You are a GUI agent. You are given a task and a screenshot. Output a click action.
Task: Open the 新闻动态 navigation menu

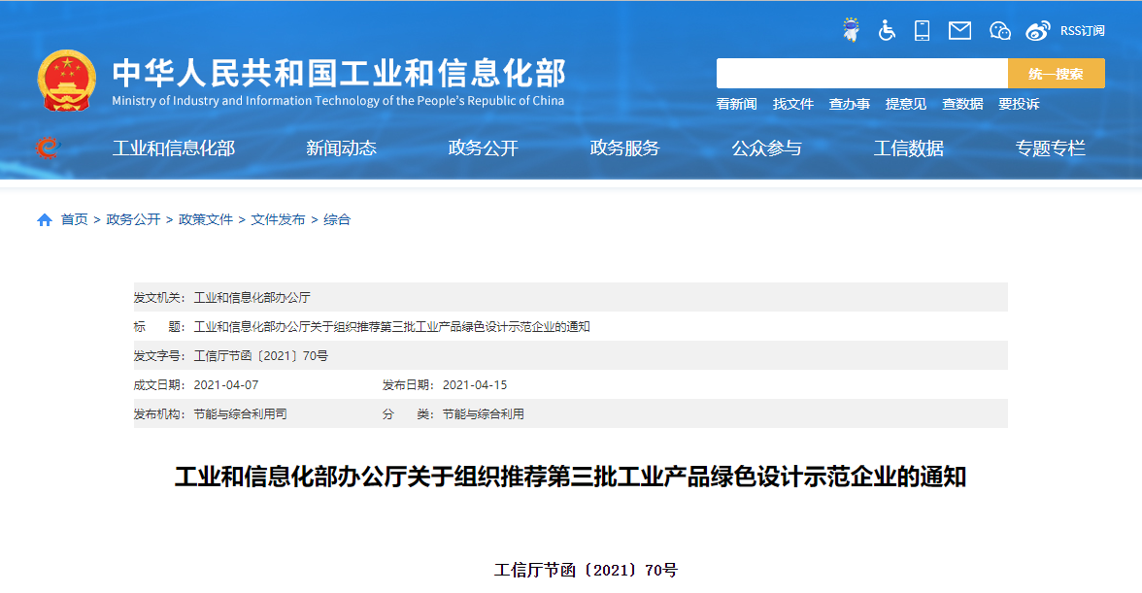(x=341, y=148)
